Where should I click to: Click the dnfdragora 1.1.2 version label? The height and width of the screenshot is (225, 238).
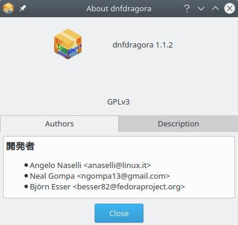[x=143, y=45]
